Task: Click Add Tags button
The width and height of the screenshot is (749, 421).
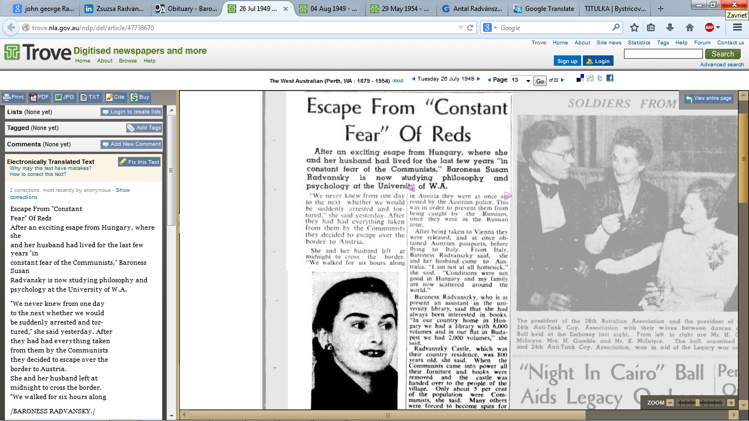Action: (x=144, y=128)
